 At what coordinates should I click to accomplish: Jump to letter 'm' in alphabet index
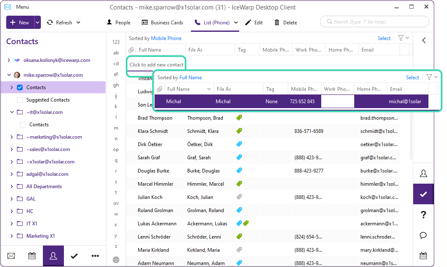pos(116,128)
